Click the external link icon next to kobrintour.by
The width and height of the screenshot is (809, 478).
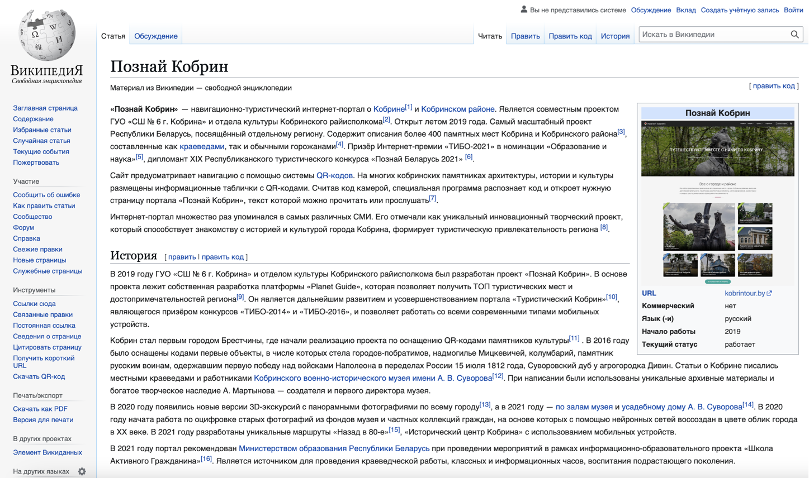point(770,293)
